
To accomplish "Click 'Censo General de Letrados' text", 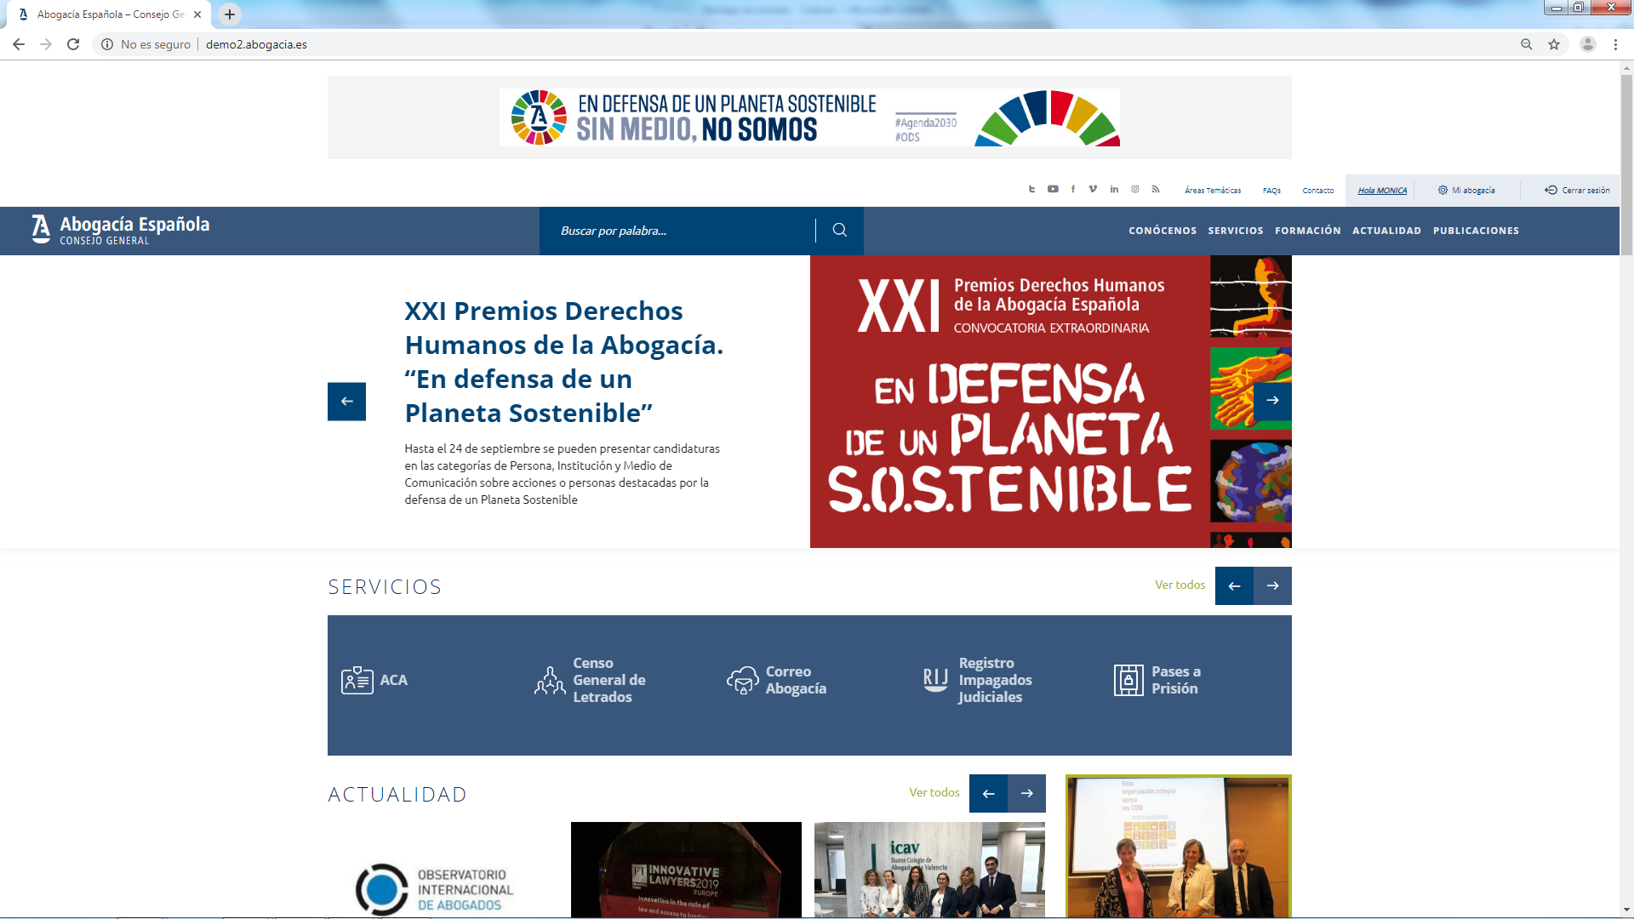I will point(609,680).
